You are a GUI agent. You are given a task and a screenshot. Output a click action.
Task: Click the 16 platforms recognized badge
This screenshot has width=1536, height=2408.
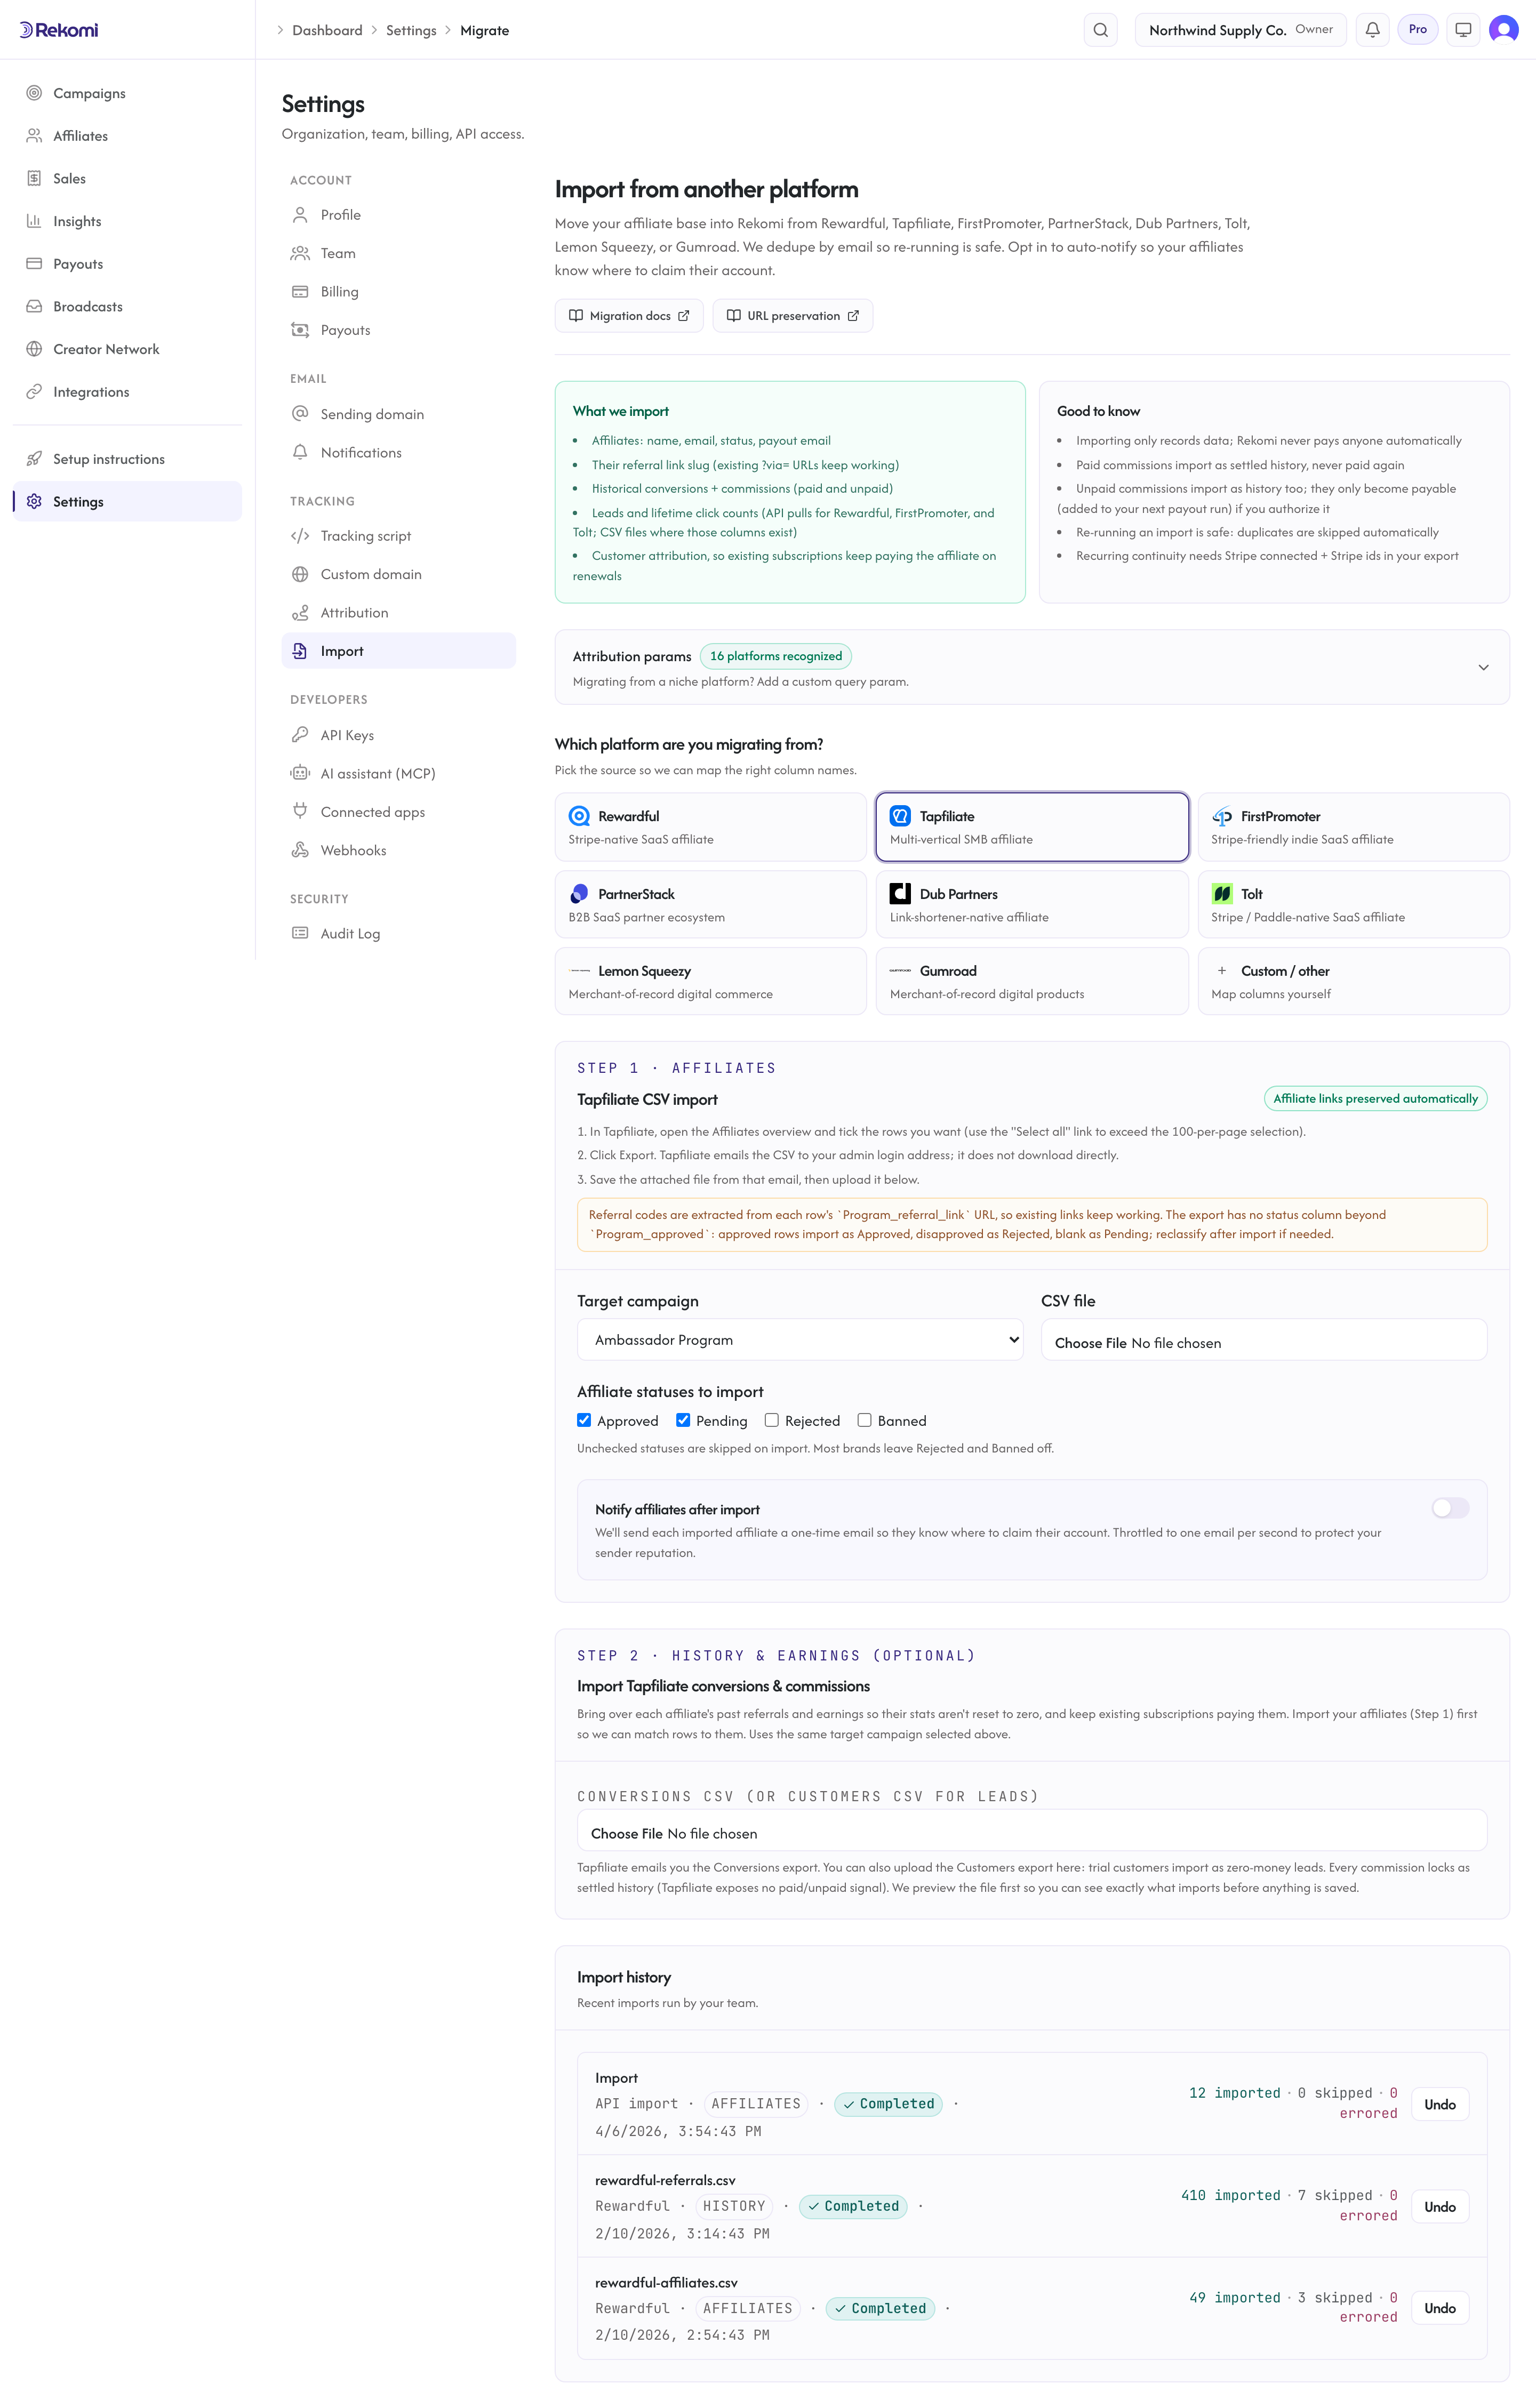(x=776, y=656)
